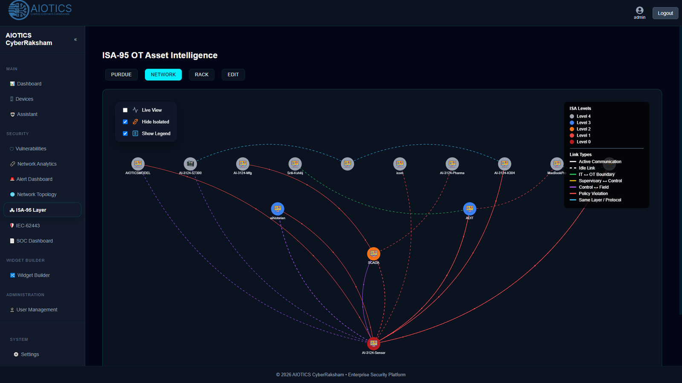Viewport: 682px width, 383px height.
Task: Click the Level 1 red legend swatch
Action: (572, 136)
